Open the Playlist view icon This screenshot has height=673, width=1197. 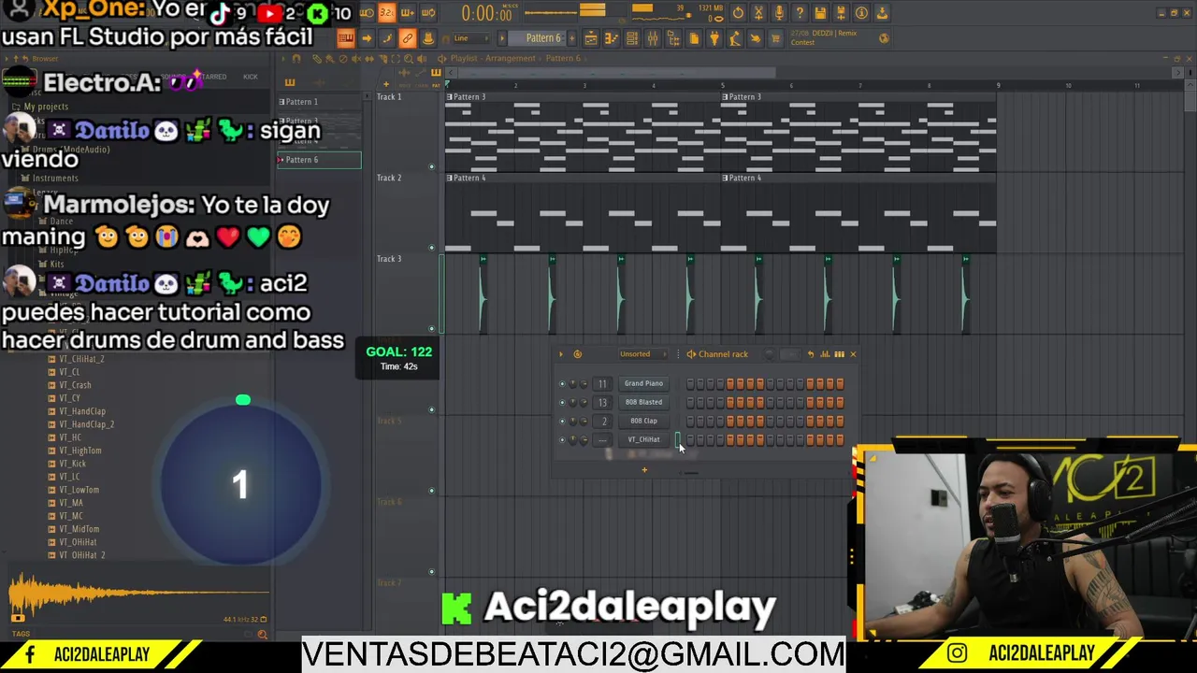point(591,38)
